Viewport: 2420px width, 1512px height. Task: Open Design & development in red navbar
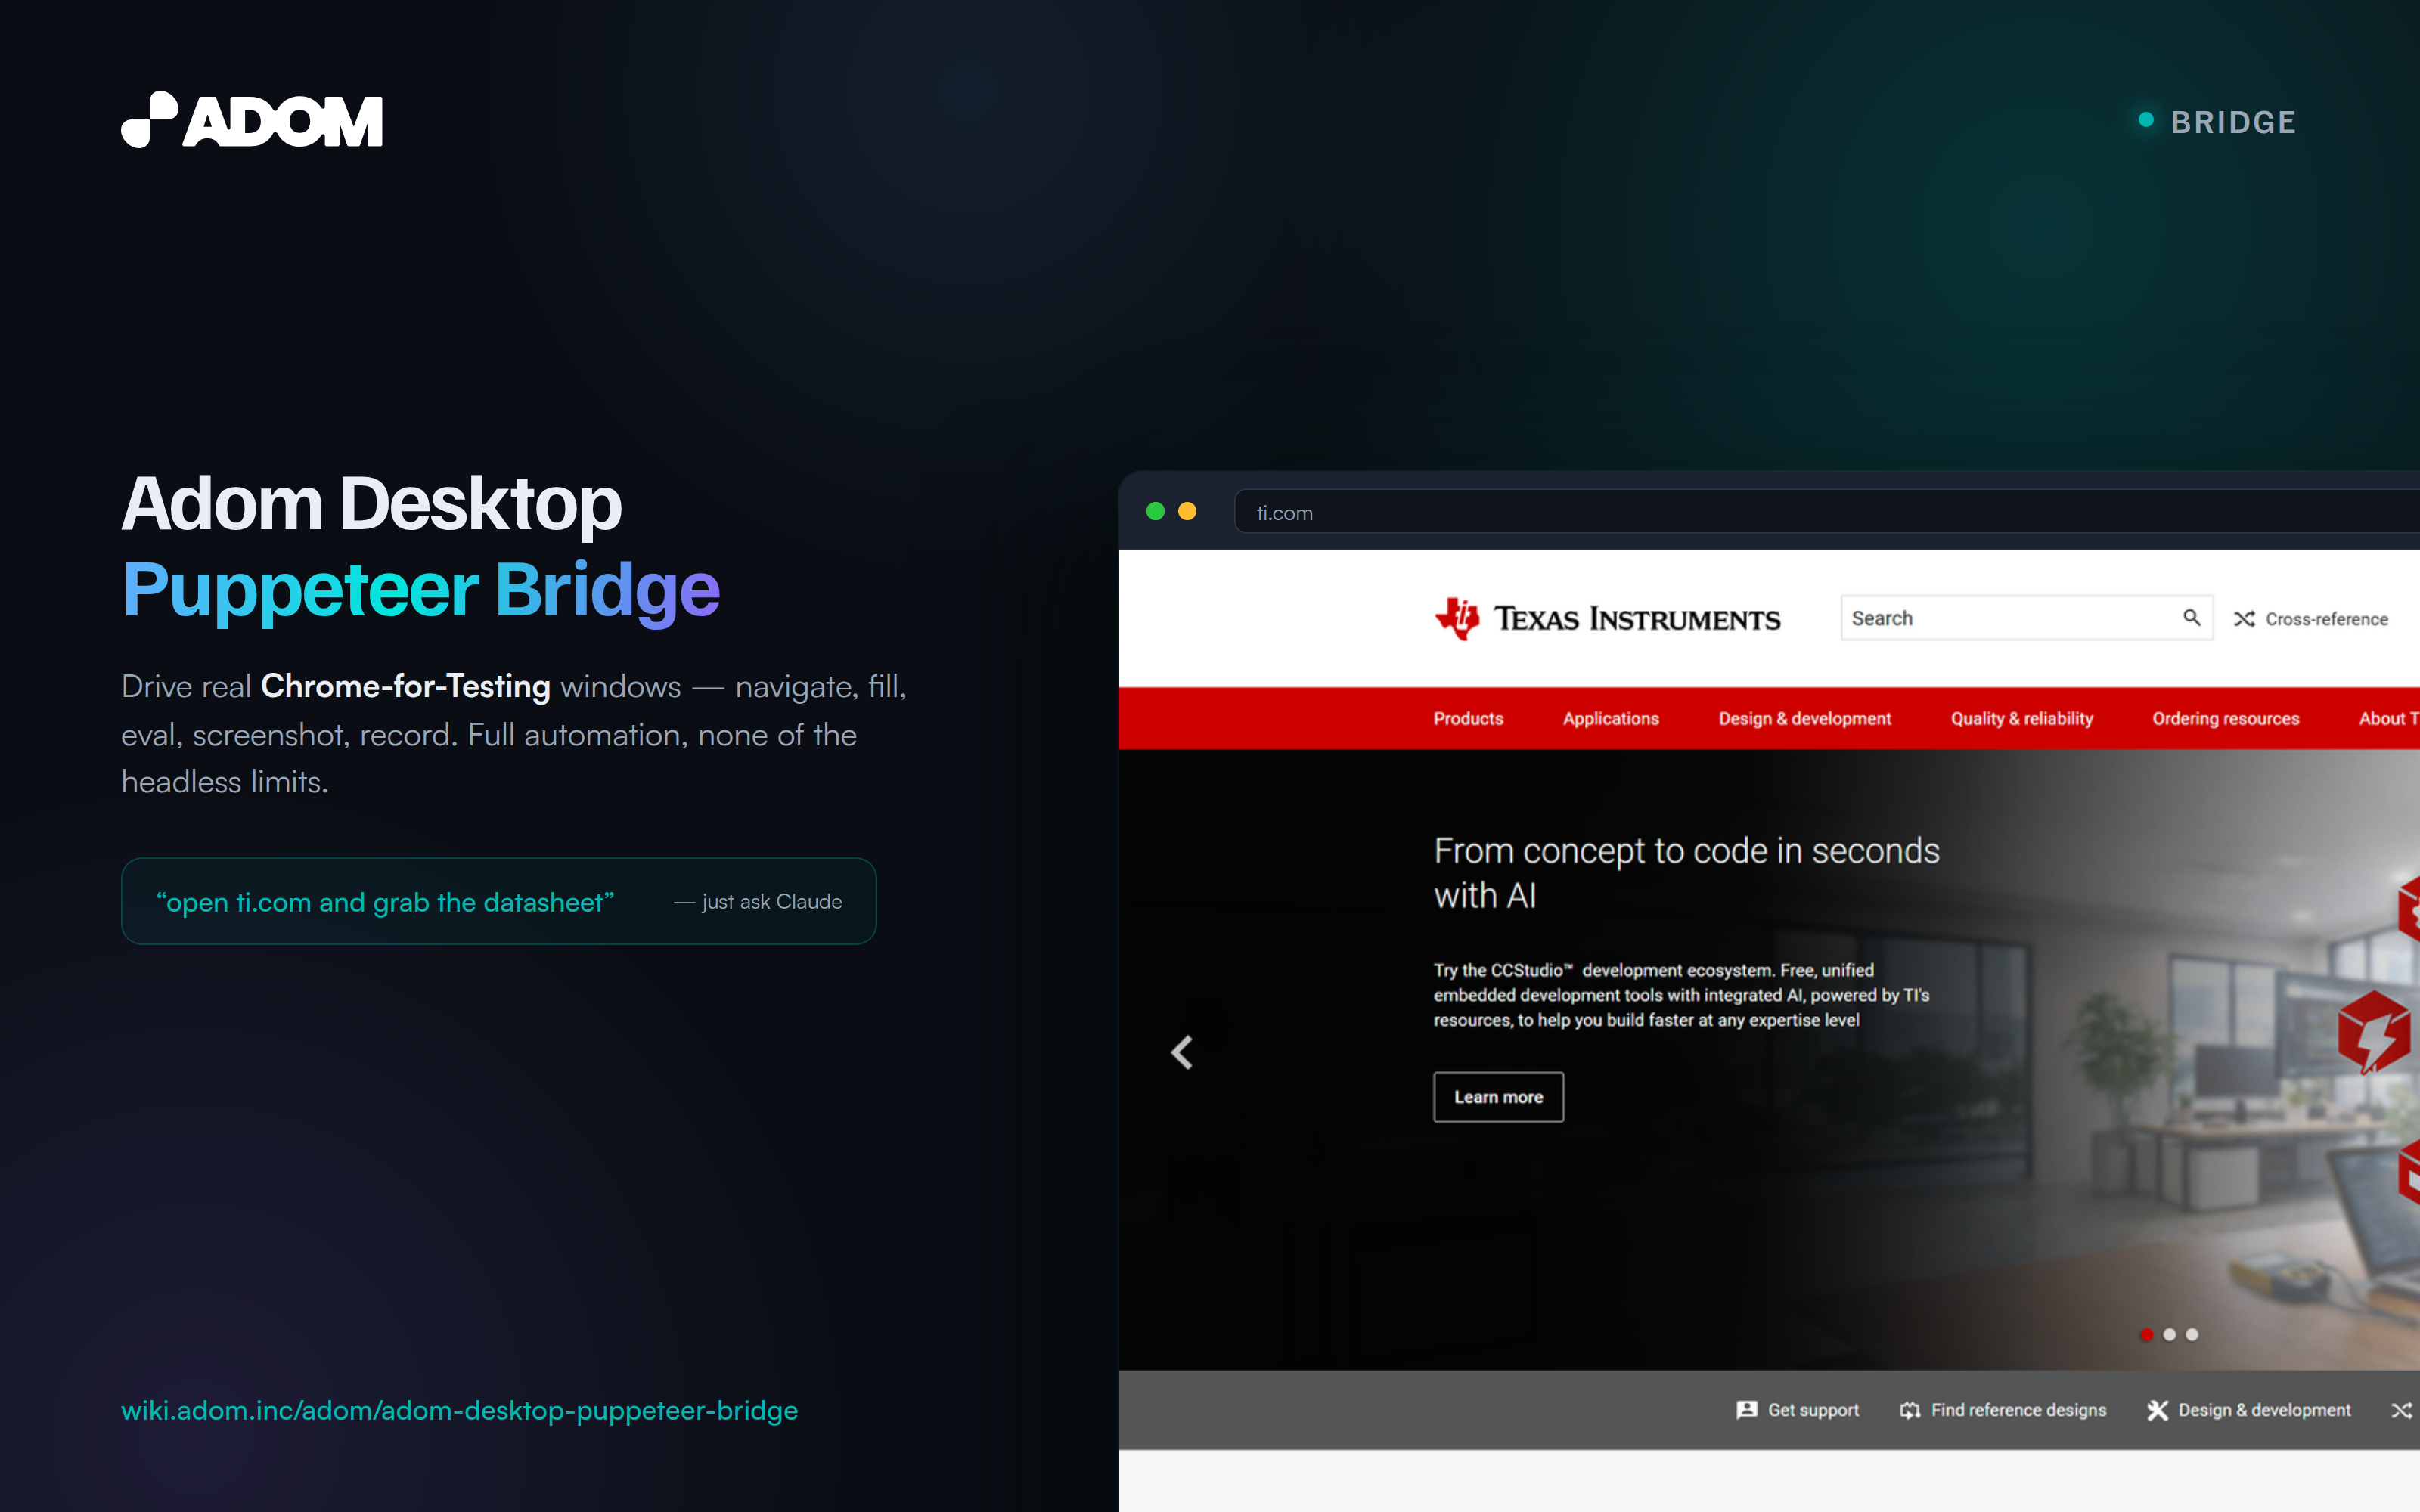coord(1805,719)
